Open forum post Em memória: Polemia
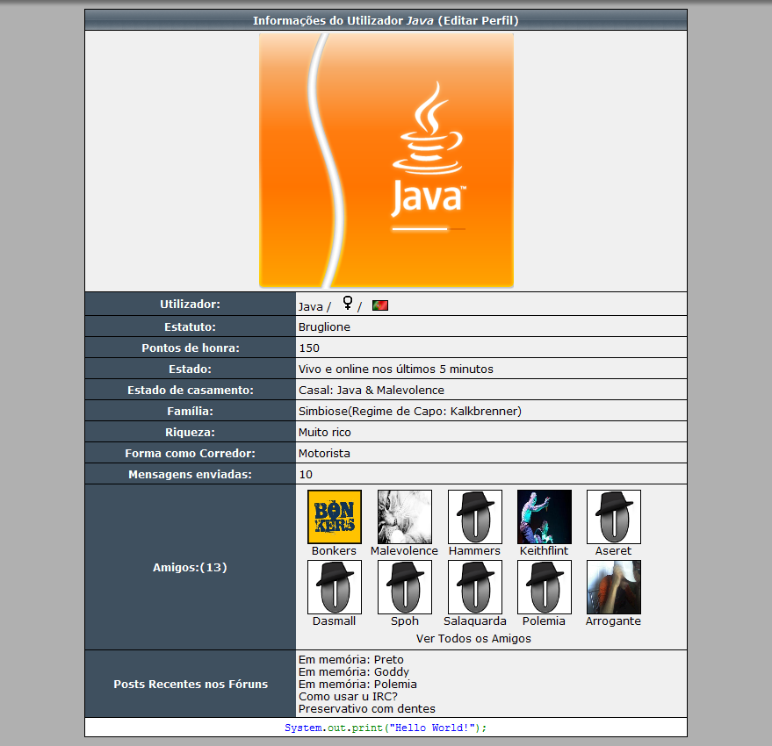This screenshot has height=746, width=772. 358,684
